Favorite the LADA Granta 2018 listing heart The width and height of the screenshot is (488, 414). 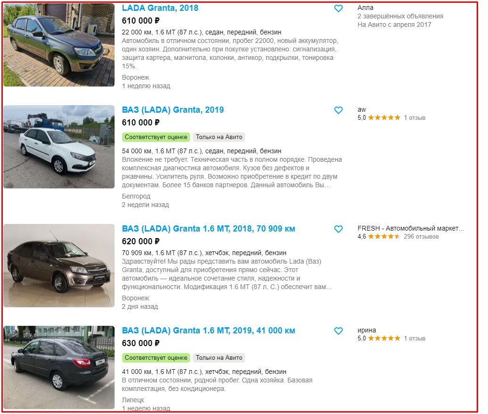[x=339, y=8]
